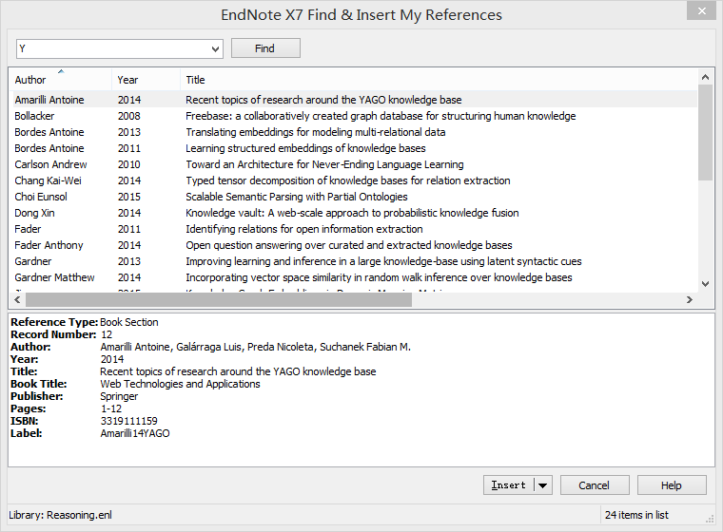Image resolution: width=723 pixels, height=532 pixels.
Task: Click the horizontal scroll right arrow
Action: coord(690,300)
